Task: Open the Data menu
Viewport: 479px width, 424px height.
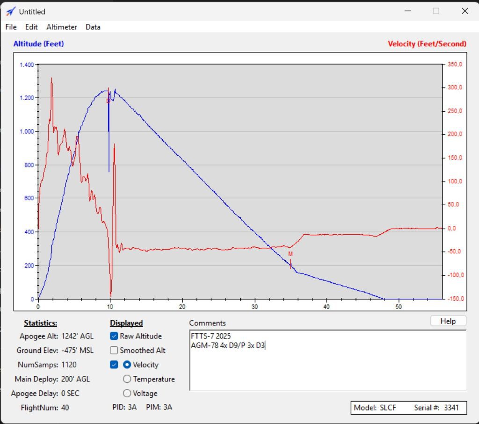Action: [93, 27]
